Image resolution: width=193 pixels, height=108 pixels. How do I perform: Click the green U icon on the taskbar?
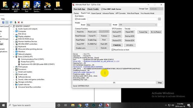94,105
